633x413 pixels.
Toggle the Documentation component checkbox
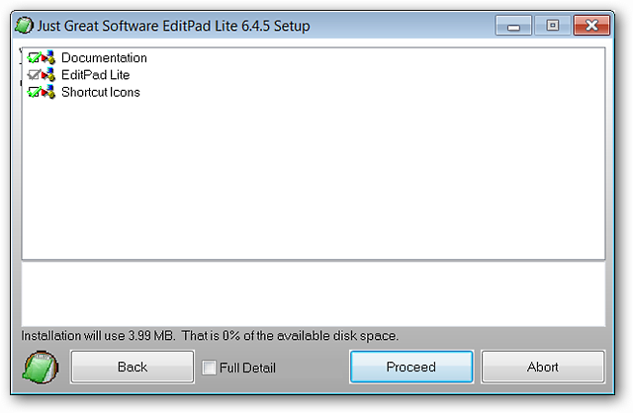pyautogui.click(x=34, y=58)
